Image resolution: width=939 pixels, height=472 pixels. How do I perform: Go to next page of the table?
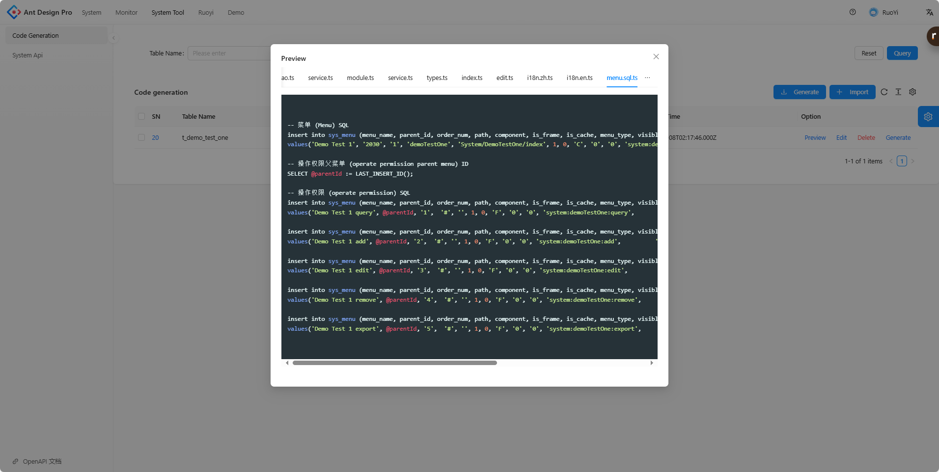(912, 161)
